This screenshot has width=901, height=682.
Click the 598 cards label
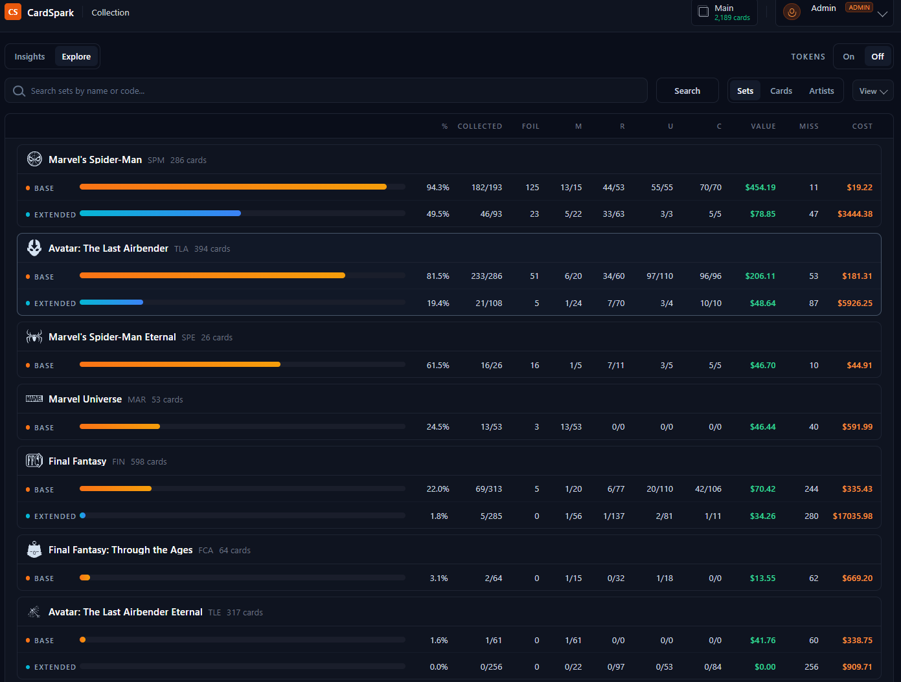149,462
